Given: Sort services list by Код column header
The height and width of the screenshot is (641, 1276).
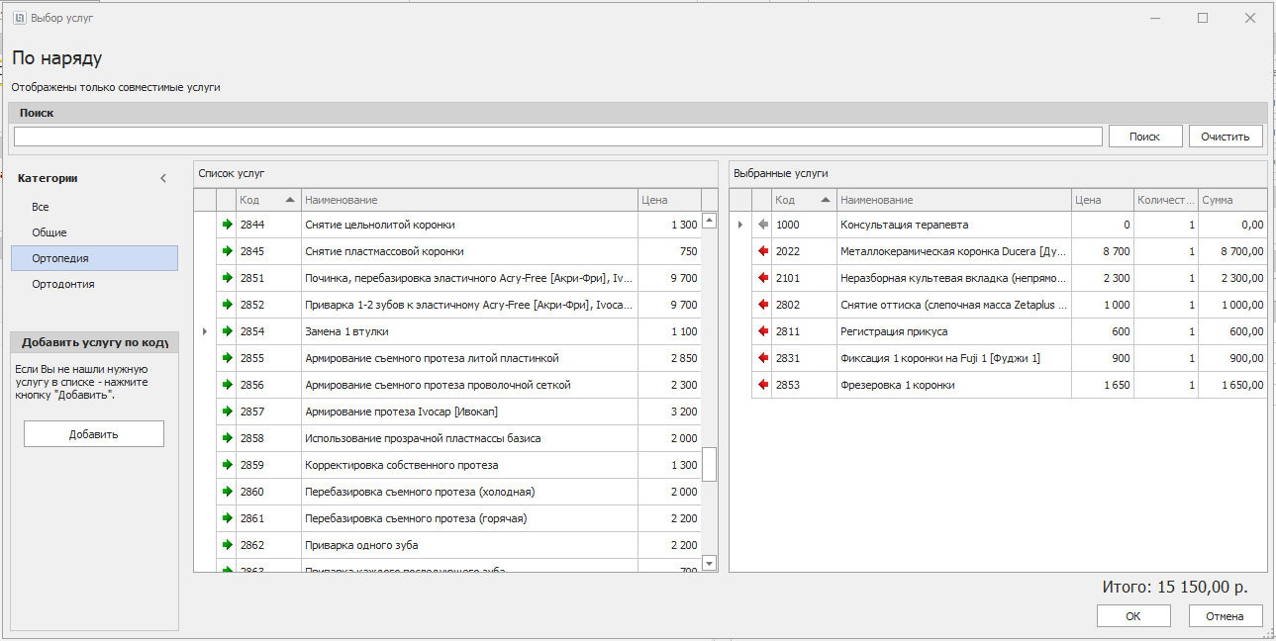Looking at the screenshot, I should 267,200.
